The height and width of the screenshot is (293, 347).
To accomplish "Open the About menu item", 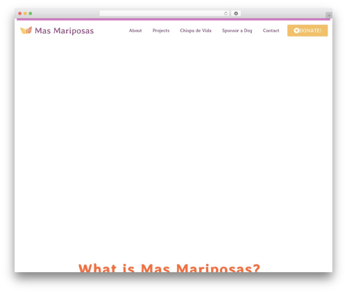I will click(x=135, y=30).
